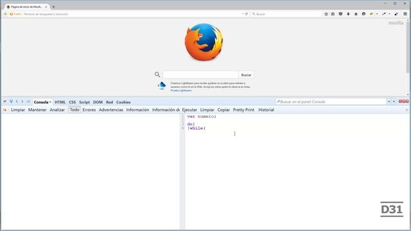The height and width of the screenshot is (231, 411).
Task: Click the back arrow in Firefox navigation
Action: (x=6, y=14)
